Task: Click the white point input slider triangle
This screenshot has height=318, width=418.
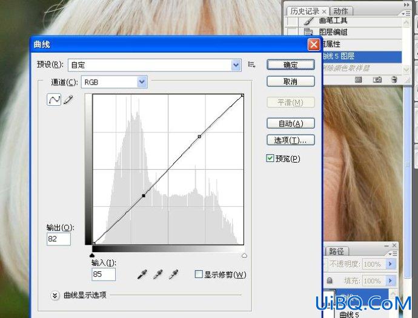Action: (244, 256)
